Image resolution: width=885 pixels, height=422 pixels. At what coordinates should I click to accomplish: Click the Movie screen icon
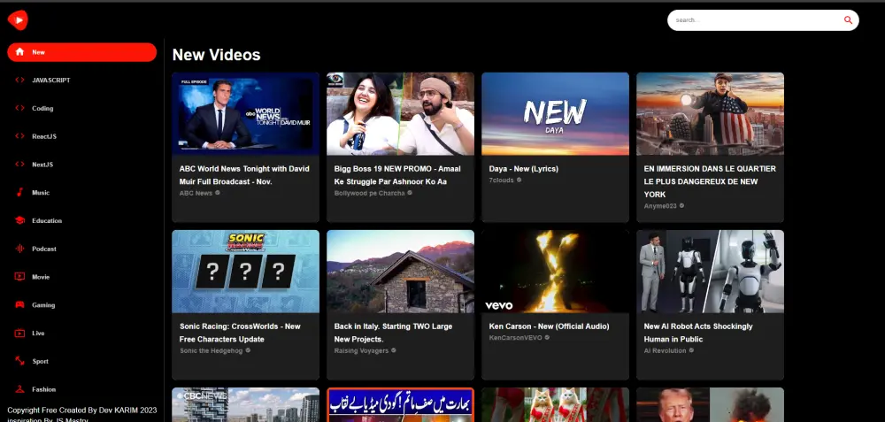tap(19, 276)
